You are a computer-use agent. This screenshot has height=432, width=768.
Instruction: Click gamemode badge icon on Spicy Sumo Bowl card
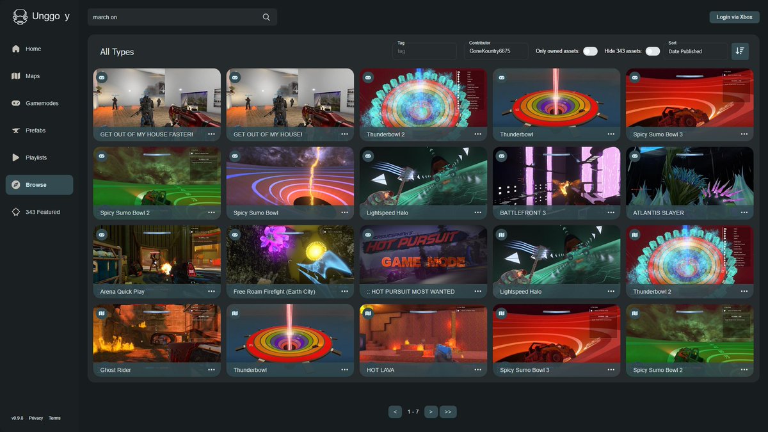pyautogui.click(x=235, y=156)
